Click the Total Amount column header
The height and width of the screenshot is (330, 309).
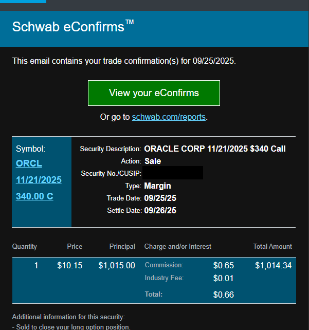(272, 247)
